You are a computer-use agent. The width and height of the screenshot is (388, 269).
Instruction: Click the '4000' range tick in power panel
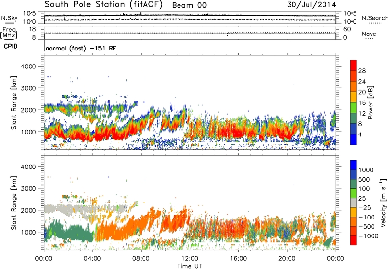(28, 67)
